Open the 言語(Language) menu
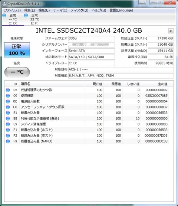Screen dimensions: 178x206 tap(121, 10)
